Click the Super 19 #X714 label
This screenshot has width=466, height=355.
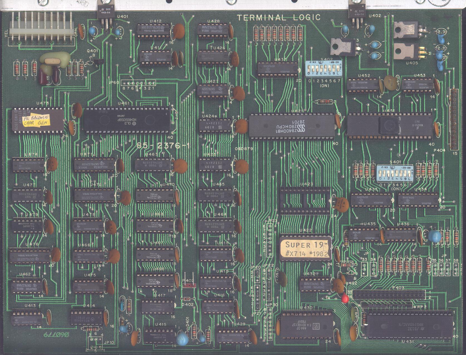(x=305, y=248)
